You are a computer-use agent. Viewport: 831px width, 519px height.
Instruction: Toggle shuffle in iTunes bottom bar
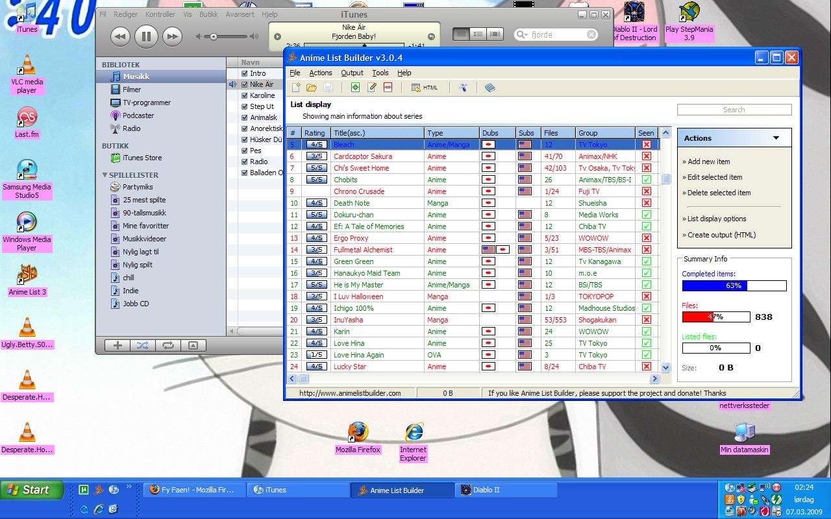pyautogui.click(x=143, y=345)
